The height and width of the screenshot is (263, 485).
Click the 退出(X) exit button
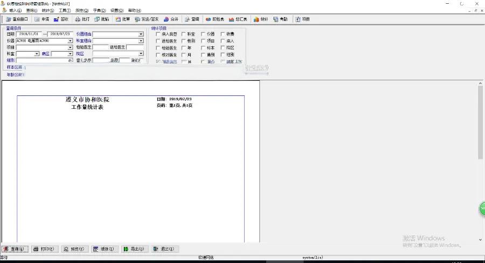pyautogui.click(x=165, y=249)
